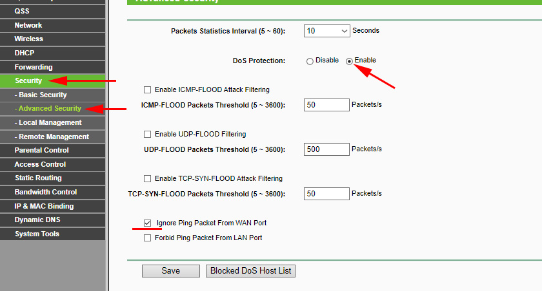Open the Wireless menu section
The width and height of the screenshot is (542, 291).
[x=29, y=39]
